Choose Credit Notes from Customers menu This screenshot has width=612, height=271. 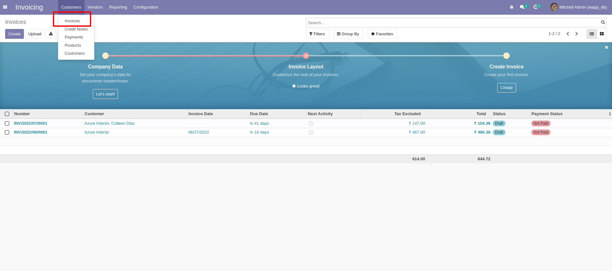[x=76, y=29]
